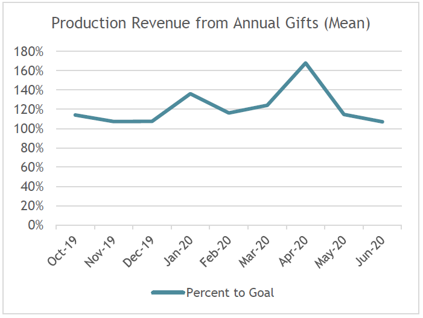Select the June 2020 ending data point
423x318 pixels.
[382, 122]
